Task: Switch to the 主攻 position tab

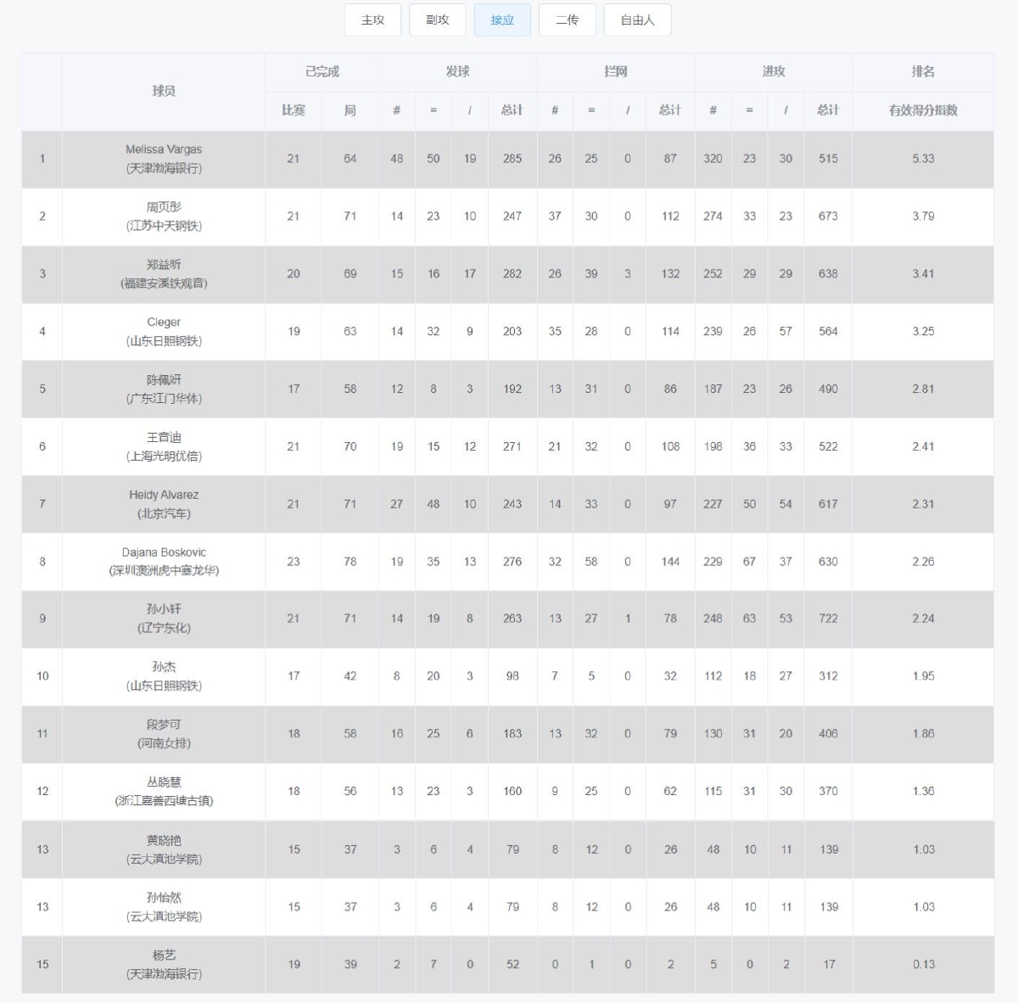Action: click(x=372, y=20)
